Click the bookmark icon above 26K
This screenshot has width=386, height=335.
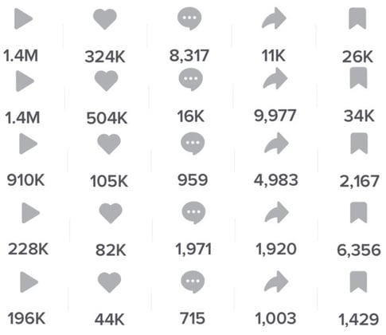(x=357, y=18)
